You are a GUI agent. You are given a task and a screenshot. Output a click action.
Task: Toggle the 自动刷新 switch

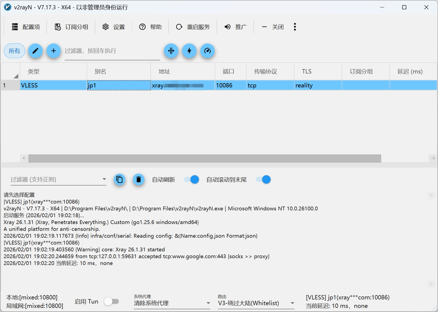point(191,179)
